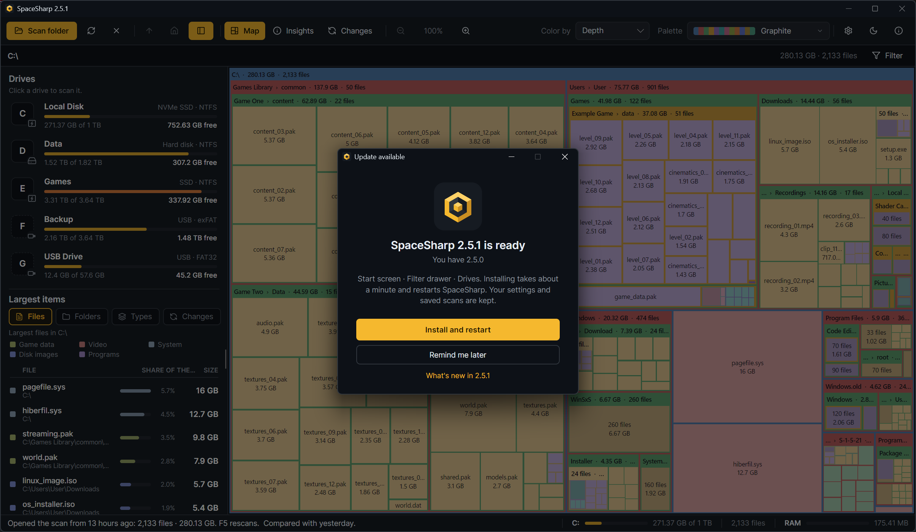Toggle the Video legend filter
This screenshot has height=532, width=916.
point(93,345)
